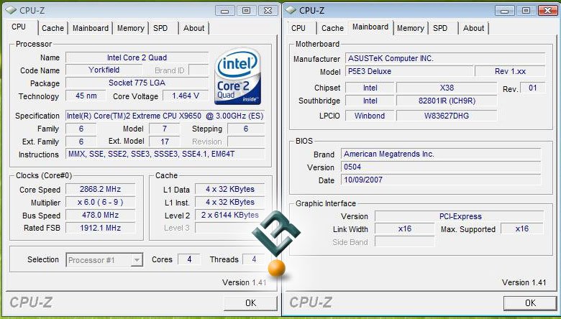Image resolution: width=561 pixels, height=319 pixels.
Task: Click the Ext. Model value 17
Action: pyautogui.click(x=164, y=142)
